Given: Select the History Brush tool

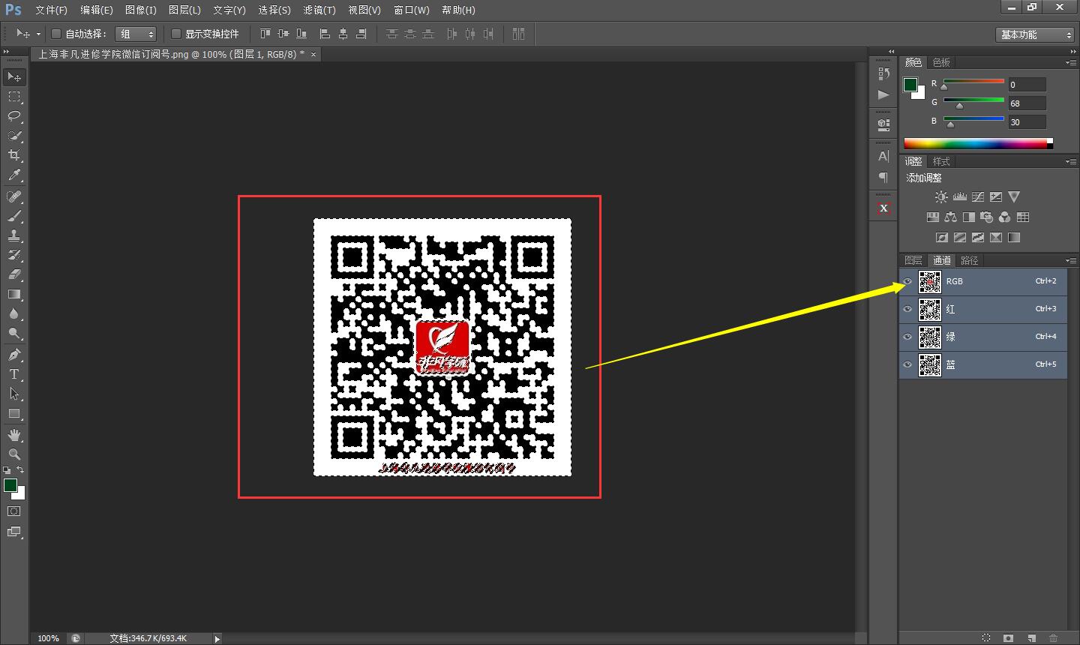Looking at the screenshot, I should (x=14, y=255).
